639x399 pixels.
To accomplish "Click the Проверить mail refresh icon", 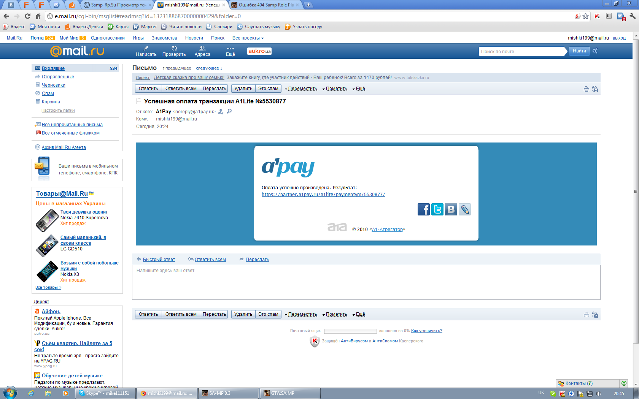I will coord(174,48).
